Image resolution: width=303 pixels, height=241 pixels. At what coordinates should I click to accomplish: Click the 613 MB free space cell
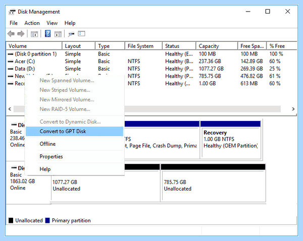249,84
